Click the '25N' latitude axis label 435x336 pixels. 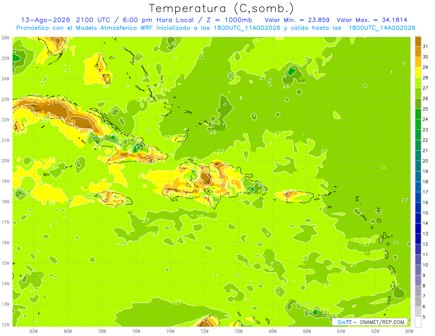click(5, 58)
